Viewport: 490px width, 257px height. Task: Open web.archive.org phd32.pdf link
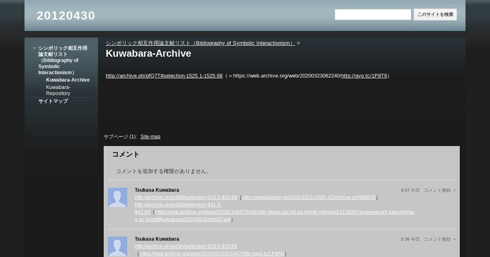(x=275, y=216)
